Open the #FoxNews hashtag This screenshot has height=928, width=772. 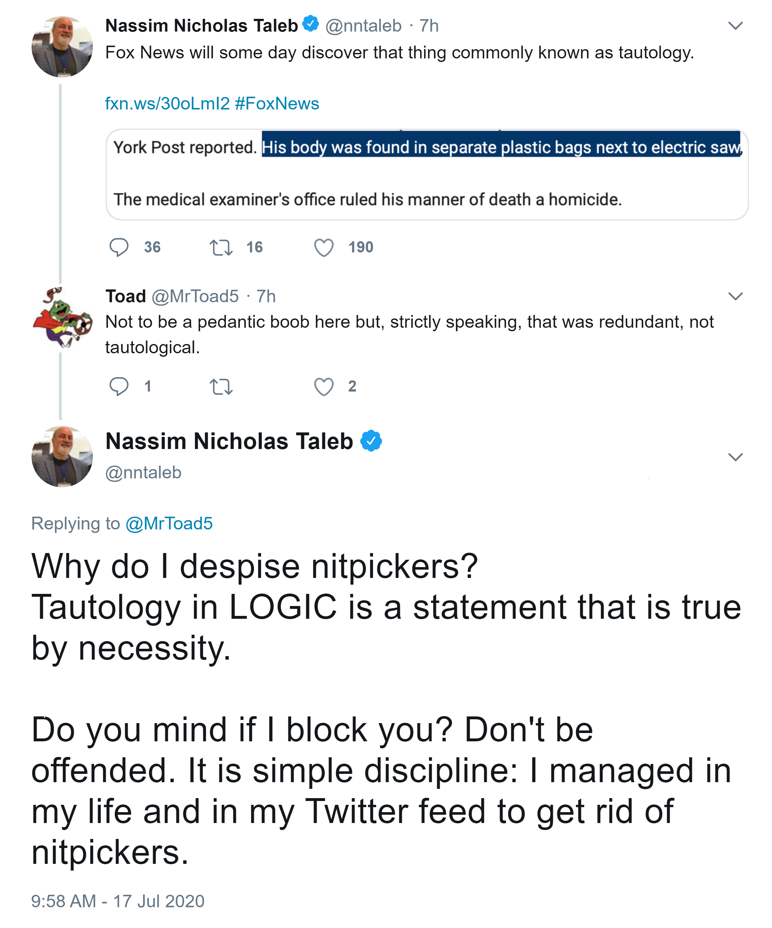point(277,103)
